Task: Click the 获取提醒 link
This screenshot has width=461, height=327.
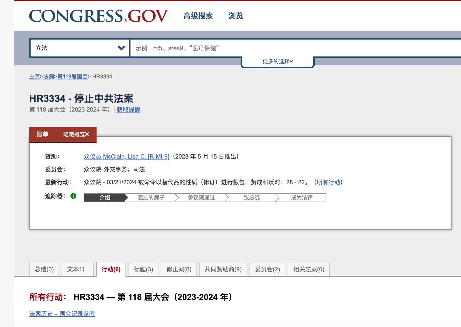Action: pyautogui.click(x=128, y=110)
